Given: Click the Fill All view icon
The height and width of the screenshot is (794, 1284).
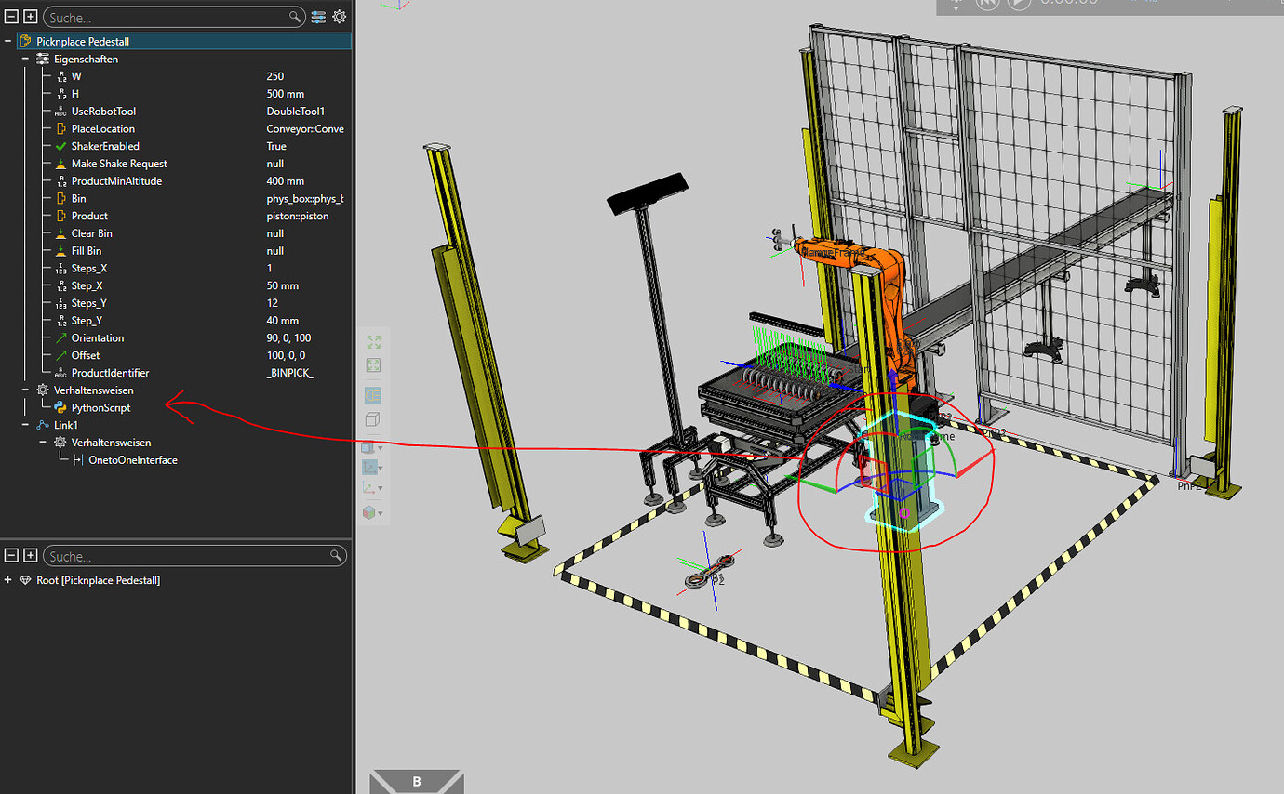Looking at the screenshot, I should coord(373,342).
